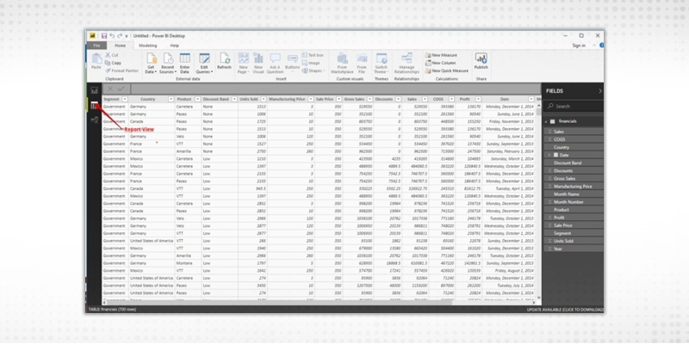Screen dimensions: 689x344
Task: Open Ask A Question
Action: 275,63
